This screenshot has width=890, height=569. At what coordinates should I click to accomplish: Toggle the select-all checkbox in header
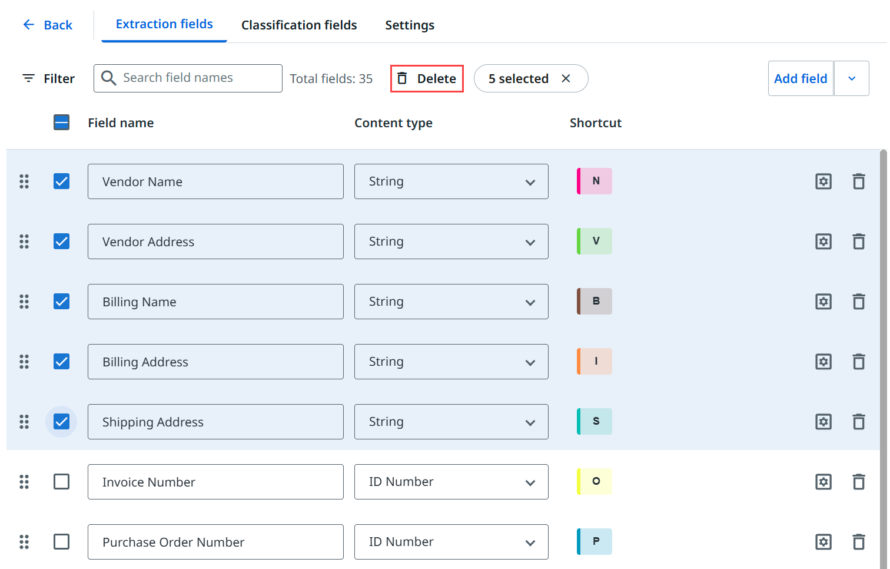[62, 123]
